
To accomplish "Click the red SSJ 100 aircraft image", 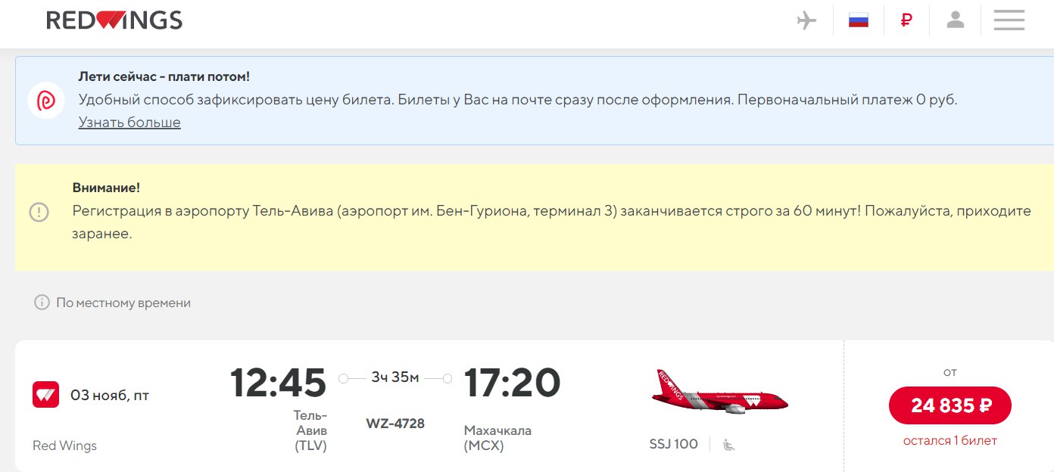I will 719,393.
